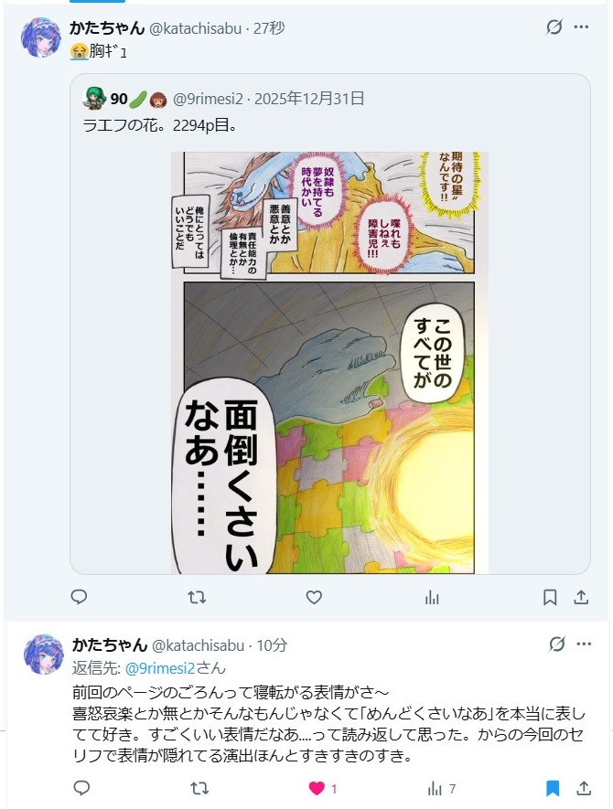Reply to the 10分 reply post

[x=81, y=788]
